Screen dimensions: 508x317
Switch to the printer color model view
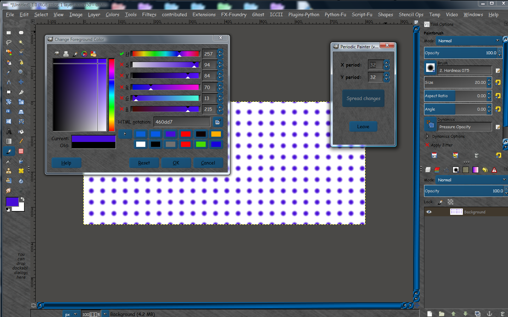pos(66,54)
